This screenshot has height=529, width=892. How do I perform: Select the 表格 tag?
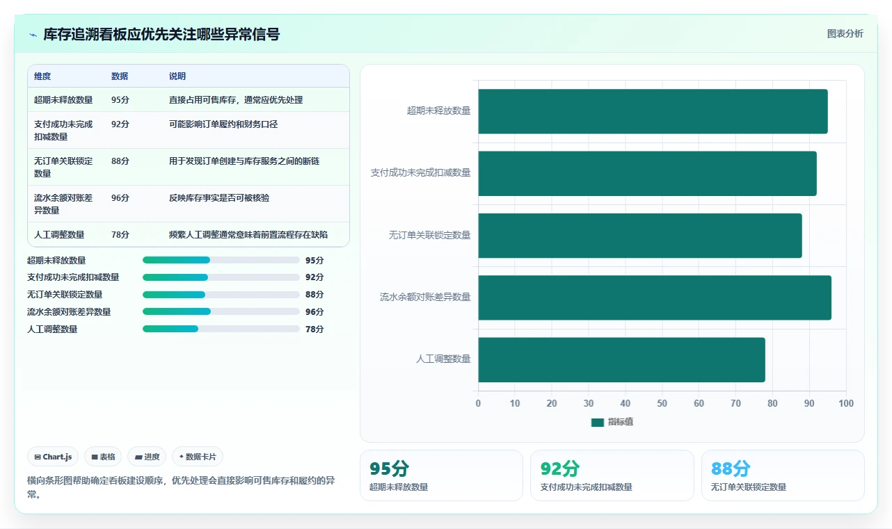click(x=103, y=457)
